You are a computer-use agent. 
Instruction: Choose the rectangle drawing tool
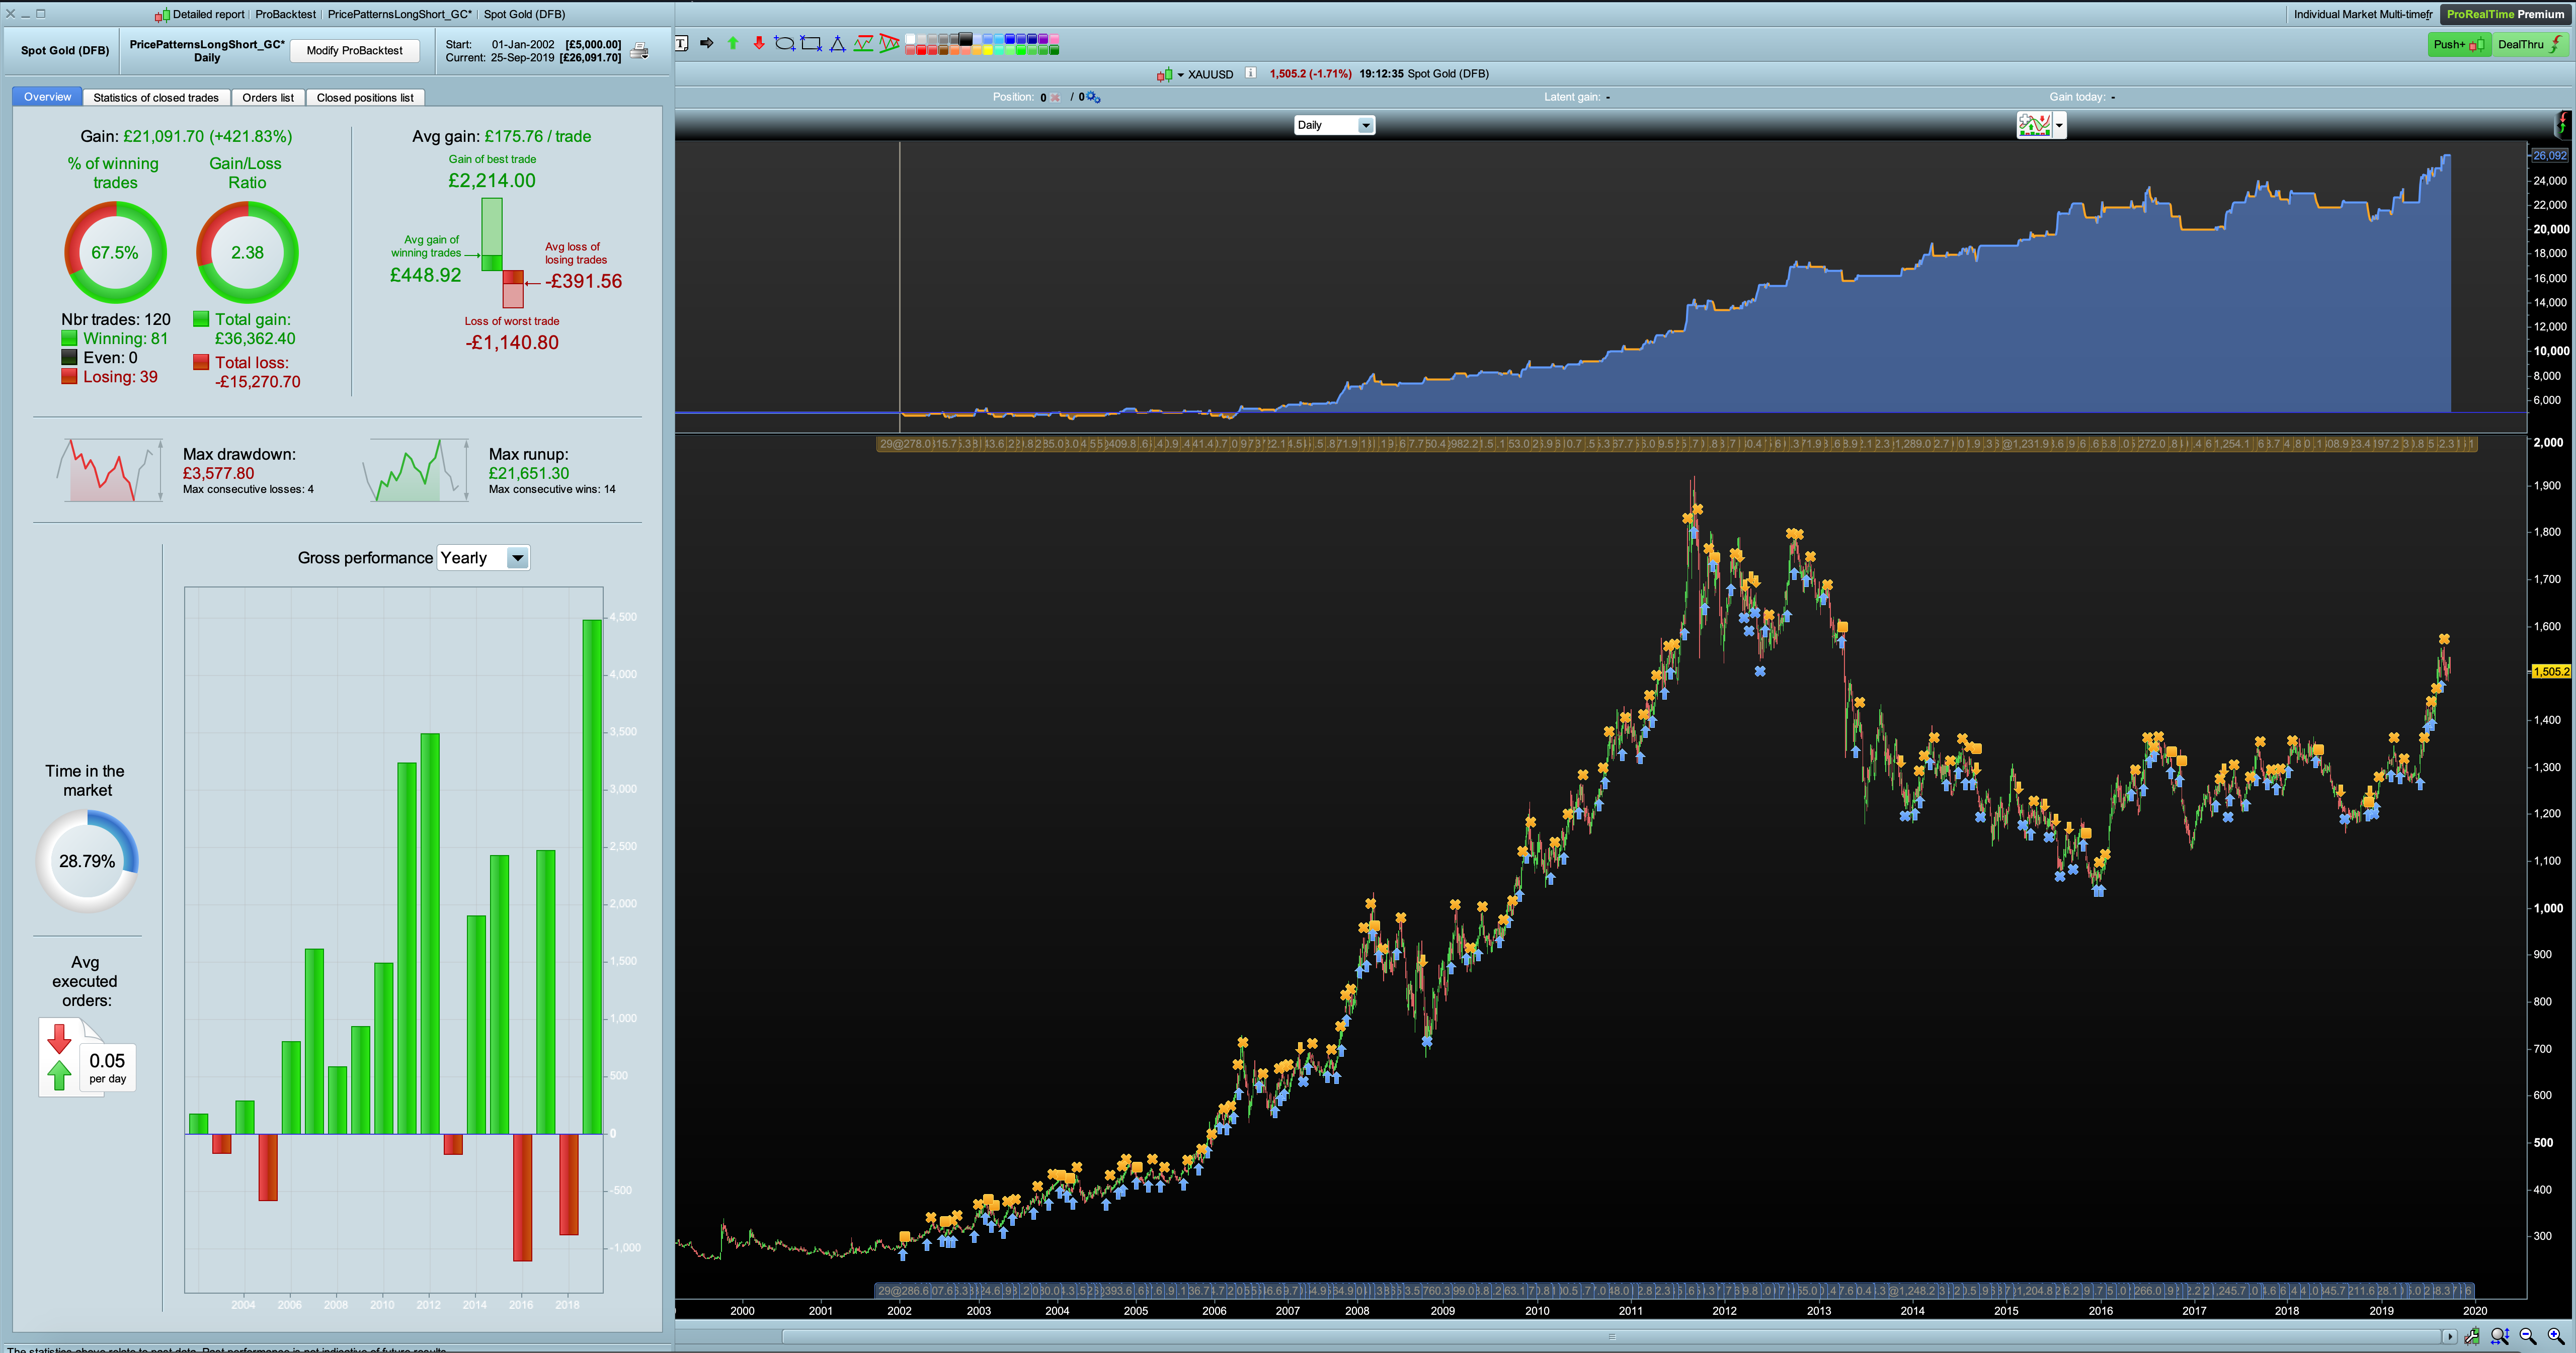click(811, 43)
